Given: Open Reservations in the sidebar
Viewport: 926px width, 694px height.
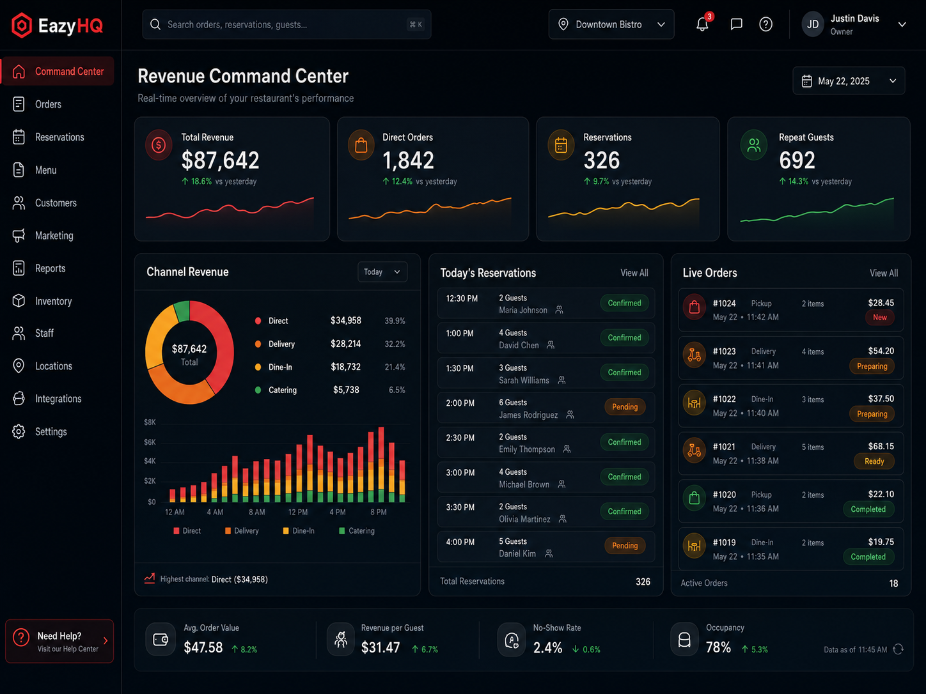Looking at the screenshot, I should 58,137.
